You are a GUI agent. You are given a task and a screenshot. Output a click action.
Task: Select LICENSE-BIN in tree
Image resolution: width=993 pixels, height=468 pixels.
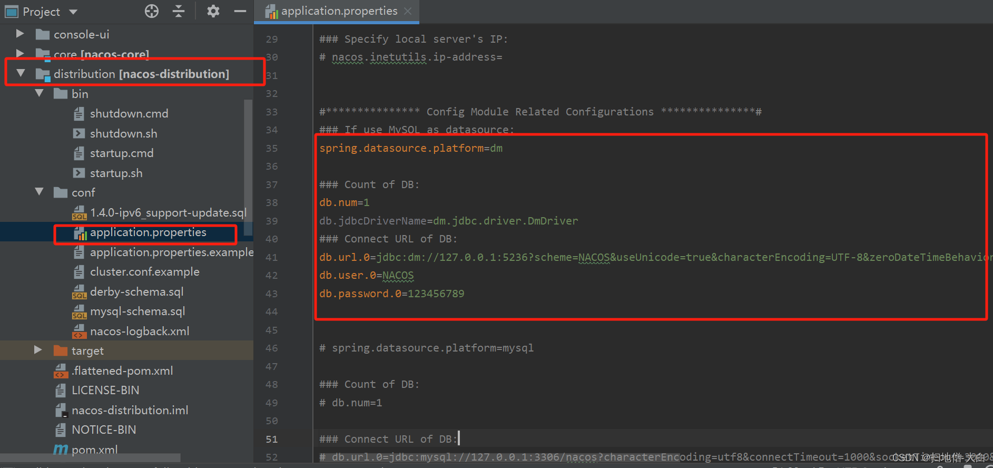click(105, 390)
